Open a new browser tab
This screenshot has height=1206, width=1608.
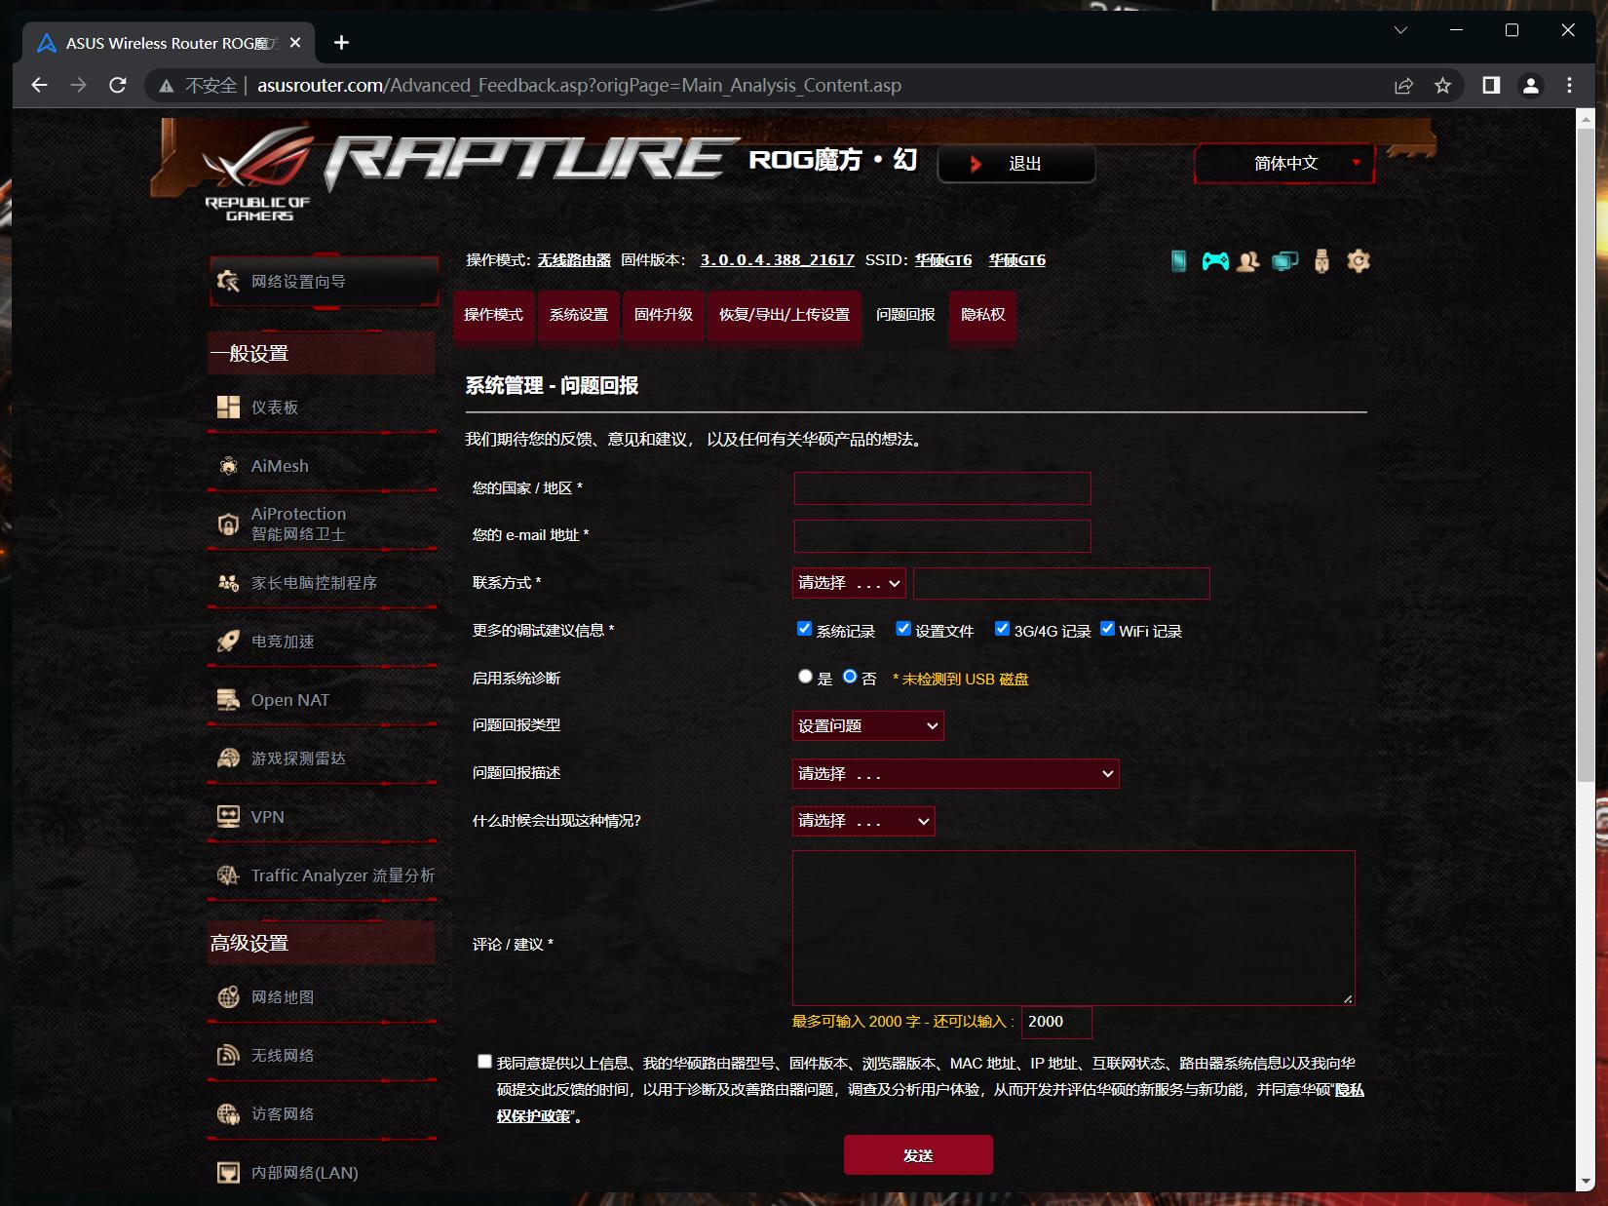tap(341, 43)
